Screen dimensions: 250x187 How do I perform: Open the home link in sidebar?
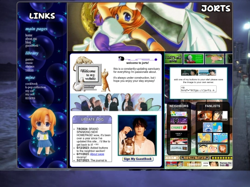(x=29, y=35)
